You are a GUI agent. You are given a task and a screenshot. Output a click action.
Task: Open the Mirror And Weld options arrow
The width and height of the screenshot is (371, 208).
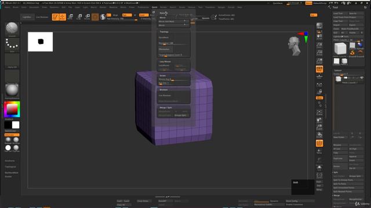click(x=184, y=21)
